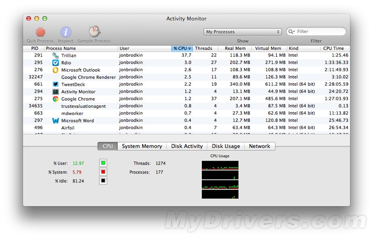Open the Inspect info icon

click(x=66, y=32)
